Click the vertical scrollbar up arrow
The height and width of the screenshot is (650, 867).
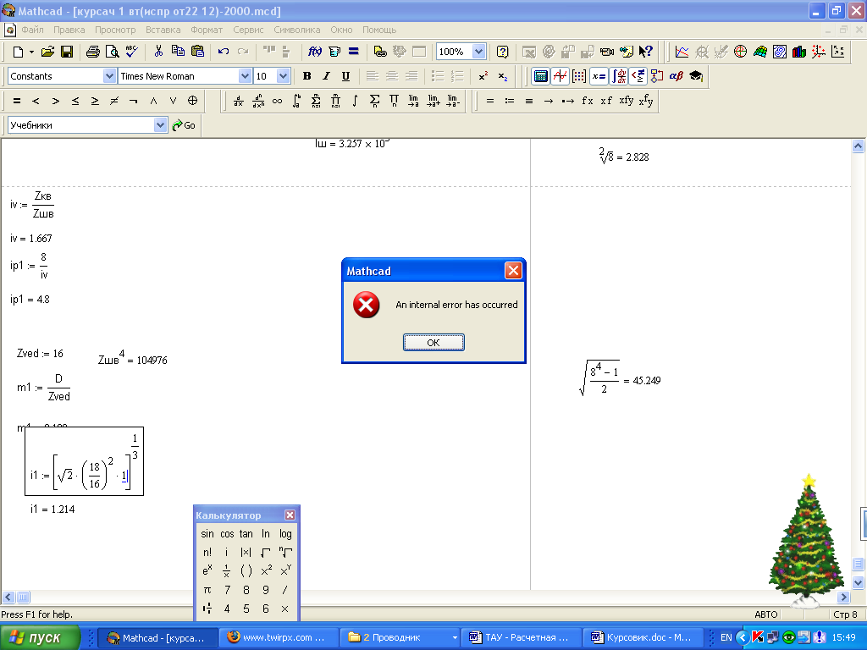859,146
